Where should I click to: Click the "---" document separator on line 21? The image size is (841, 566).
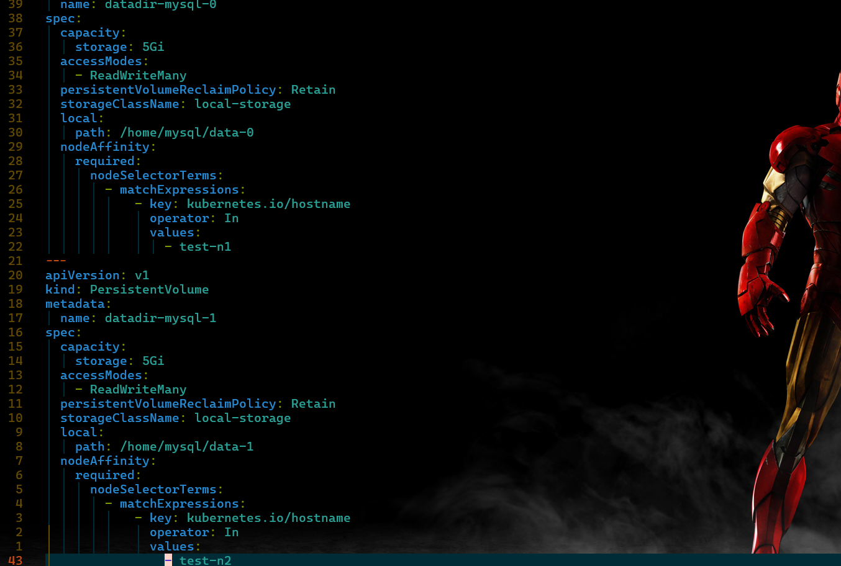click(57, 261)
